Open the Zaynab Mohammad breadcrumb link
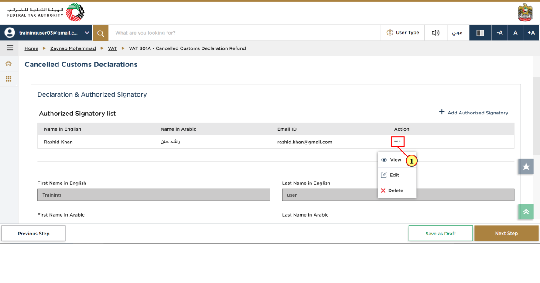The height and width of the screenshot is (283, 540). [x=73, y=48]
